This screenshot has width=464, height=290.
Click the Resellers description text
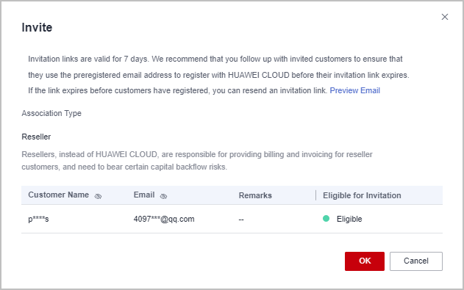197,161
